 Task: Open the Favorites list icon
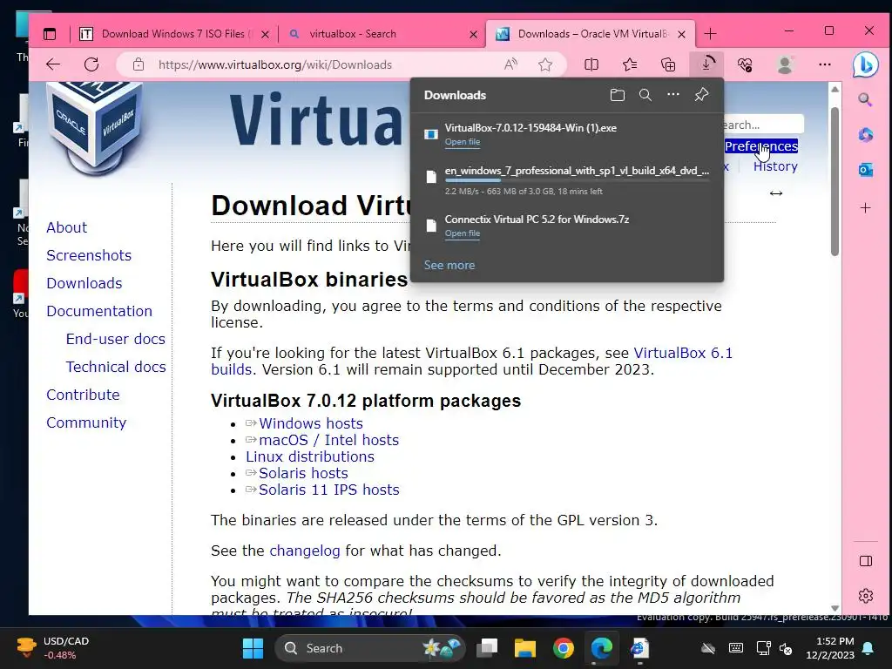coord(630,64)
